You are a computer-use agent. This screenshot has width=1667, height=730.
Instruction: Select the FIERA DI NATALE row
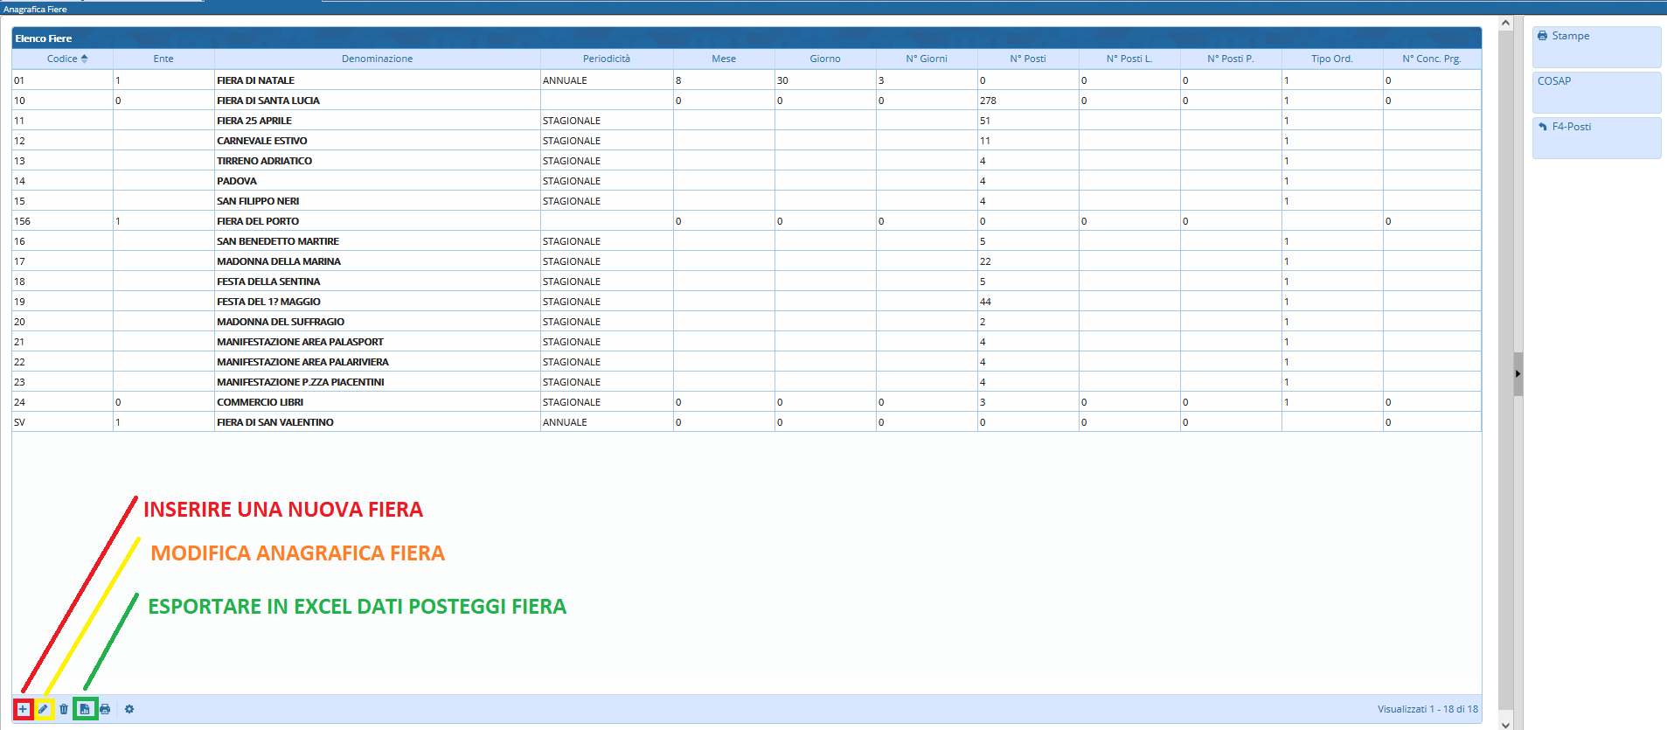pyautogui.click(x=256, y=80)
